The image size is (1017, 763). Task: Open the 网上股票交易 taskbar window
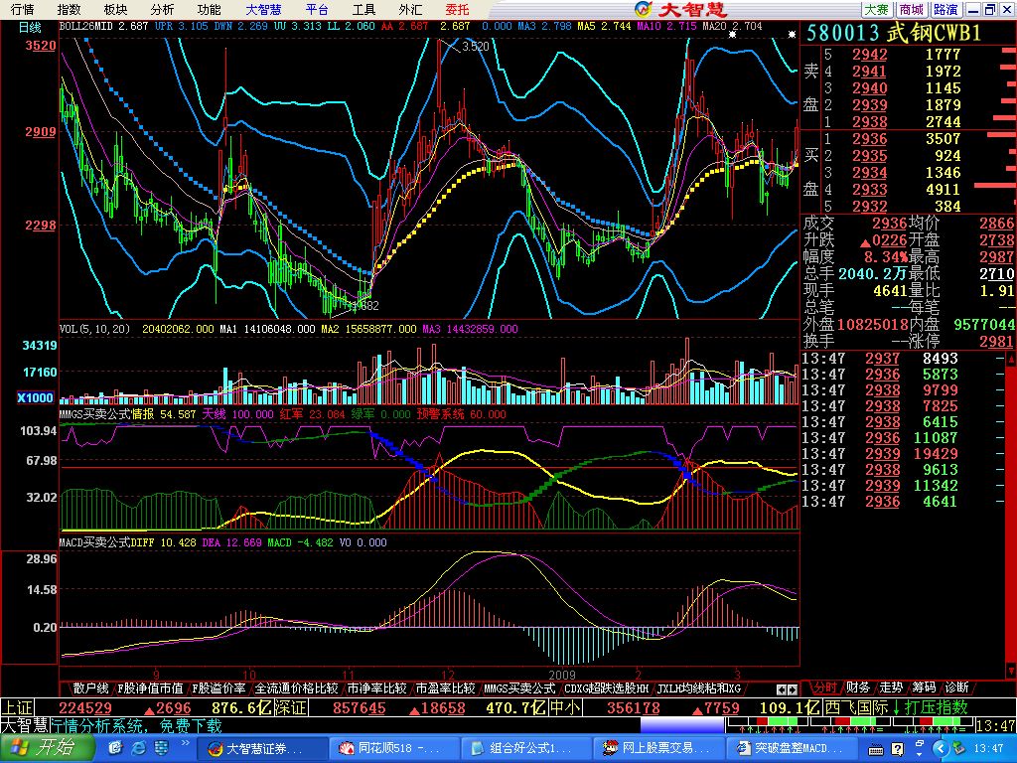(x=659, y=749)
